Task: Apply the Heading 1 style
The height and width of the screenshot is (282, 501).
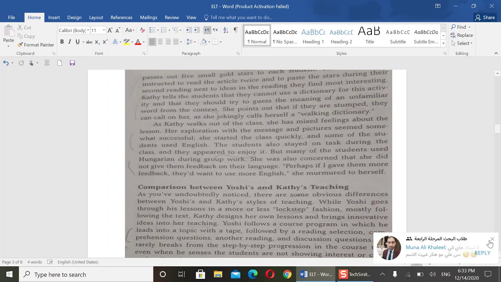Action: (x=313, y=36)
